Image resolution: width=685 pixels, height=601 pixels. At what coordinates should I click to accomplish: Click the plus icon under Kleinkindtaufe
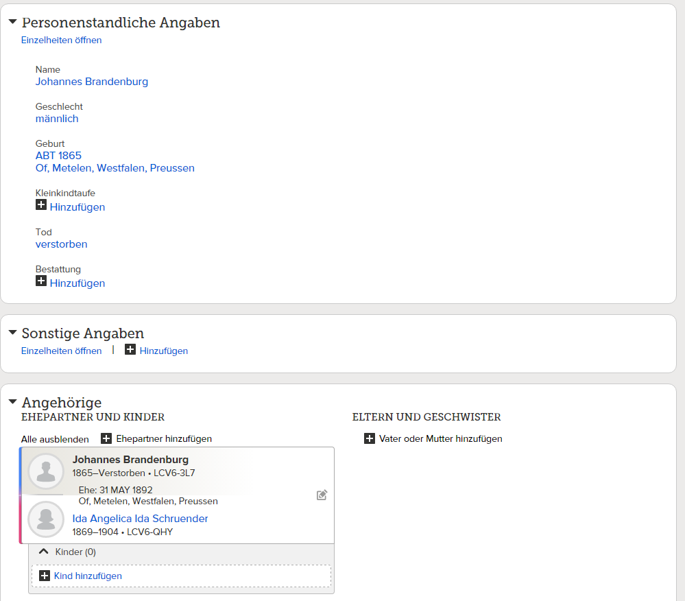click(41, 204)
